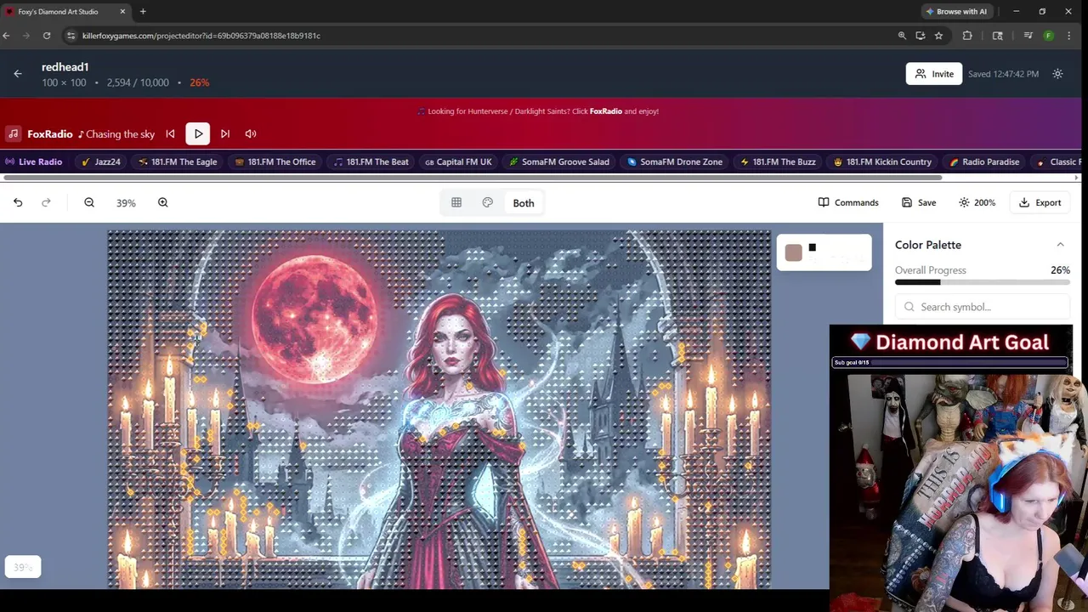Image resolution: width=1088 pixels, height=612 pixels.
Task: Choose 181.FM The Beat station
Action: tap(371, 161)
